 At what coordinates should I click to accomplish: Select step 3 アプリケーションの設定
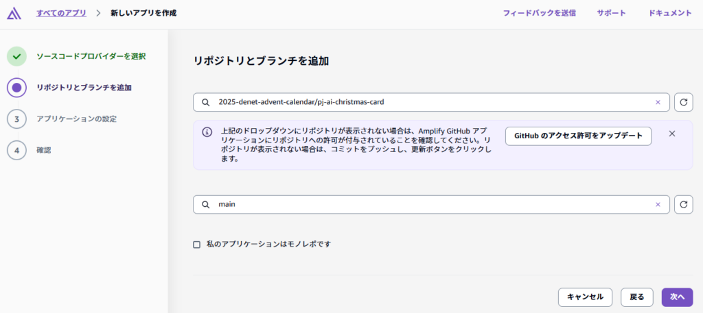point(76,118)
